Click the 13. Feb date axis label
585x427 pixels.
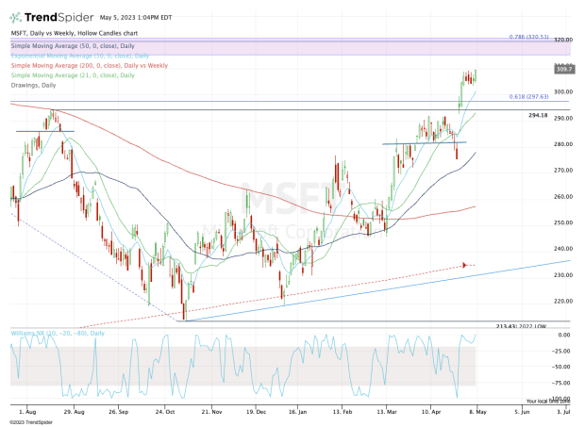pyautogui.click(x=343, y=412)
